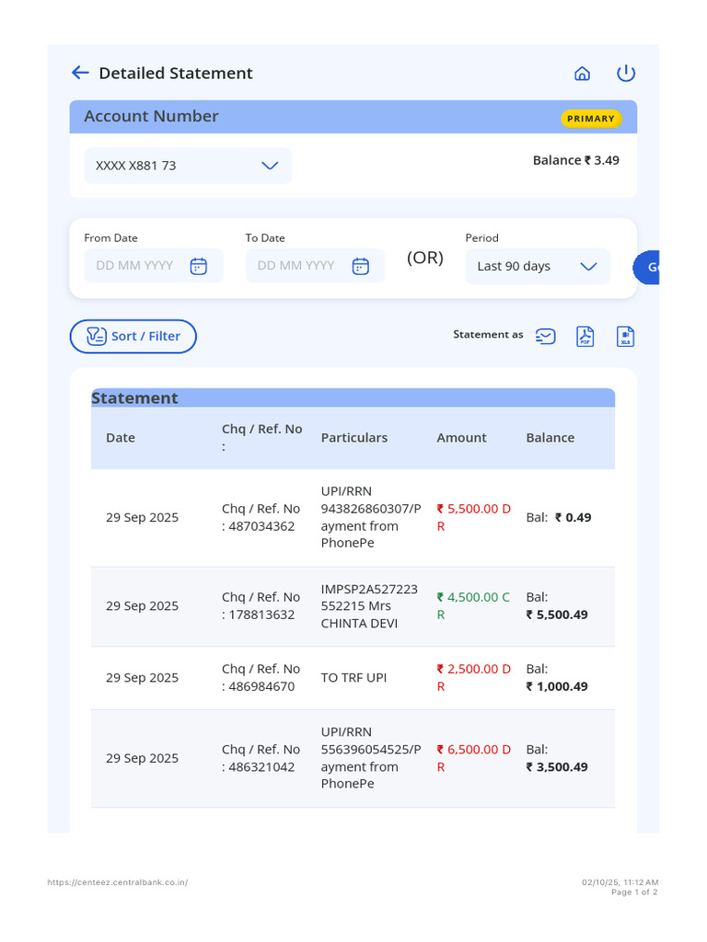Click the ₹ 4,500.00 CR amount
The height and width of the screenshot is (942, 707).
(473, 605)
